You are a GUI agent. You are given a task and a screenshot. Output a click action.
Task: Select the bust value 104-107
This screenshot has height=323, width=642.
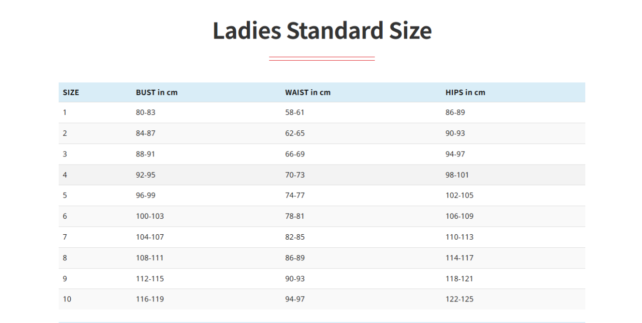[x=149, y=237]
